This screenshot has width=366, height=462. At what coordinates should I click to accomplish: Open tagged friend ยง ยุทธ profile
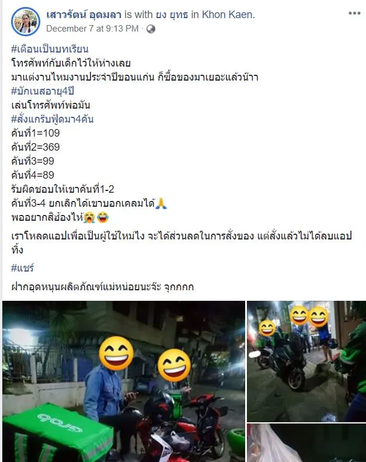172,15
